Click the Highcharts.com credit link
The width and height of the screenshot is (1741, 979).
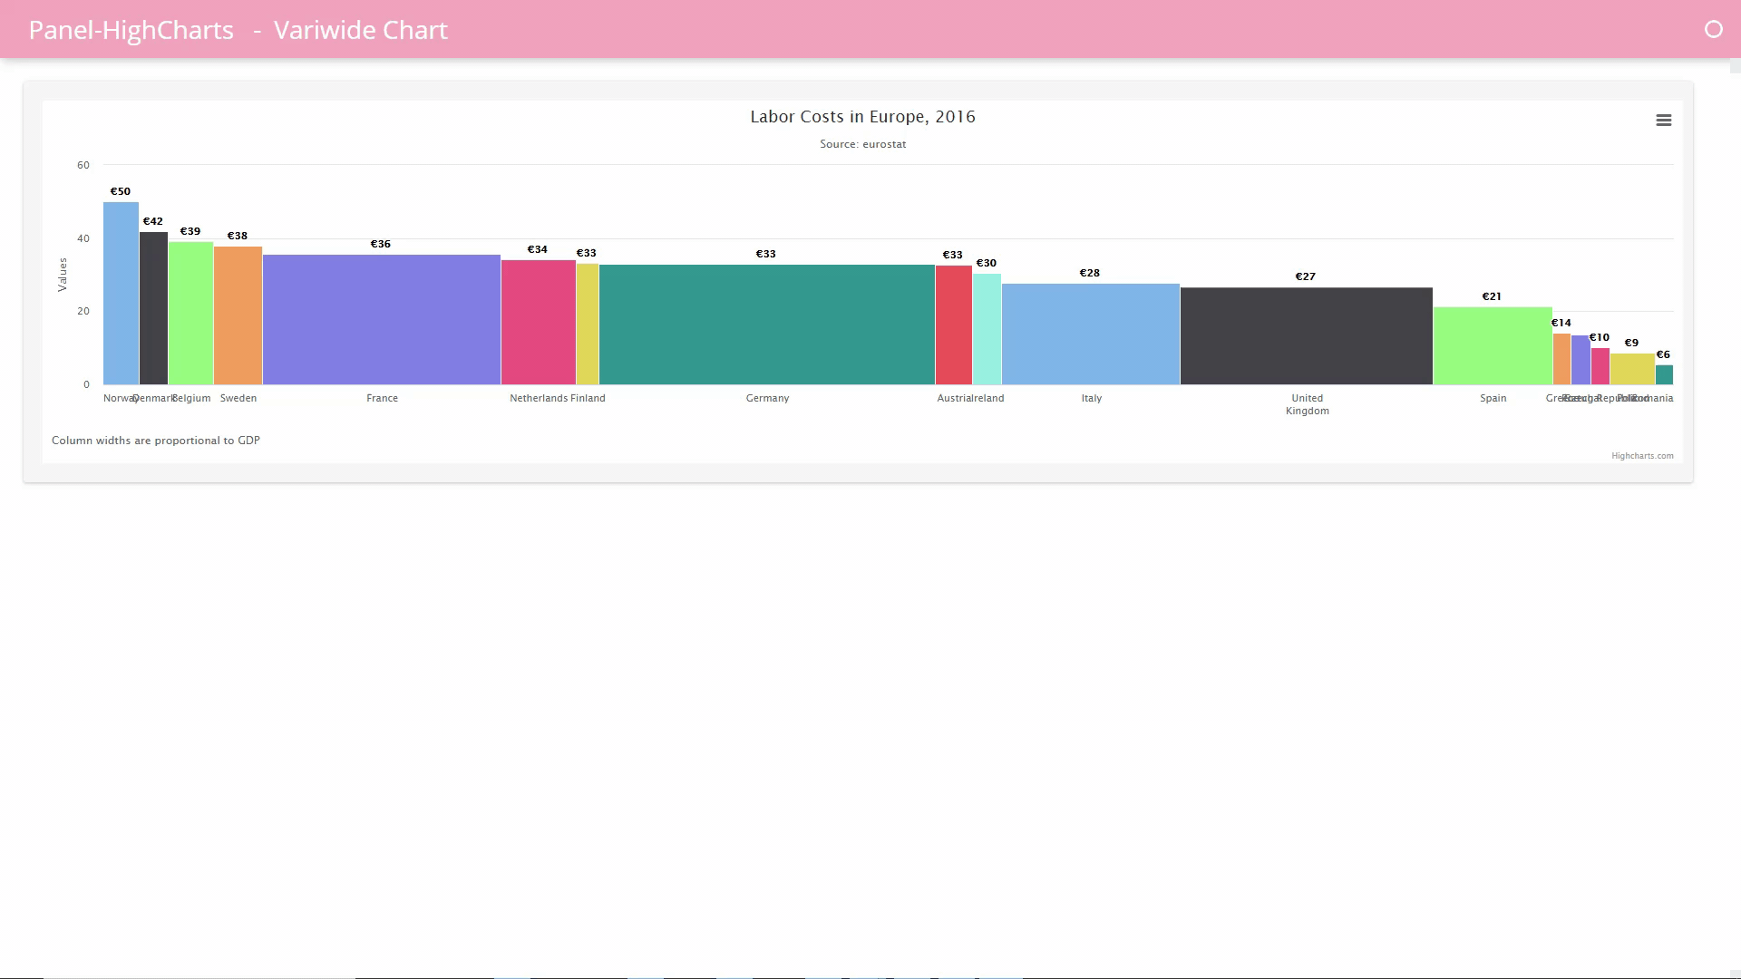1641,456
